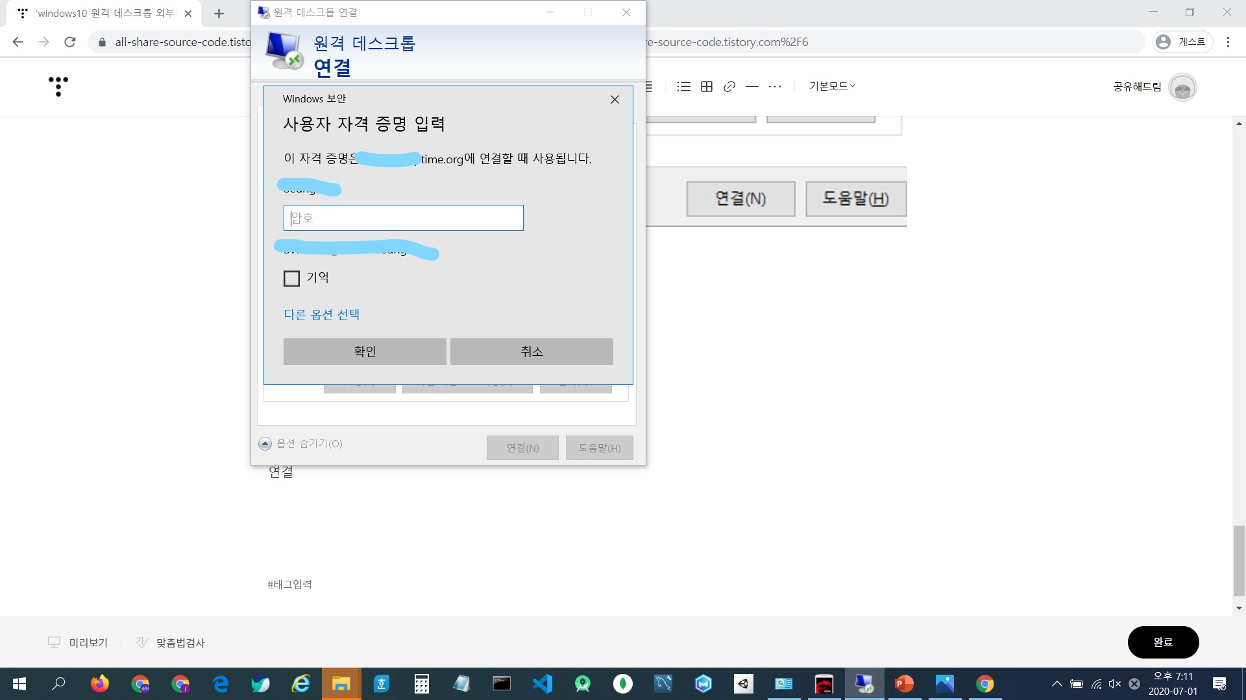Check the 기억 remember checkbox
Image resolution: width=1246 pixels, height=700 pixels.
click(x=292, y=279)
